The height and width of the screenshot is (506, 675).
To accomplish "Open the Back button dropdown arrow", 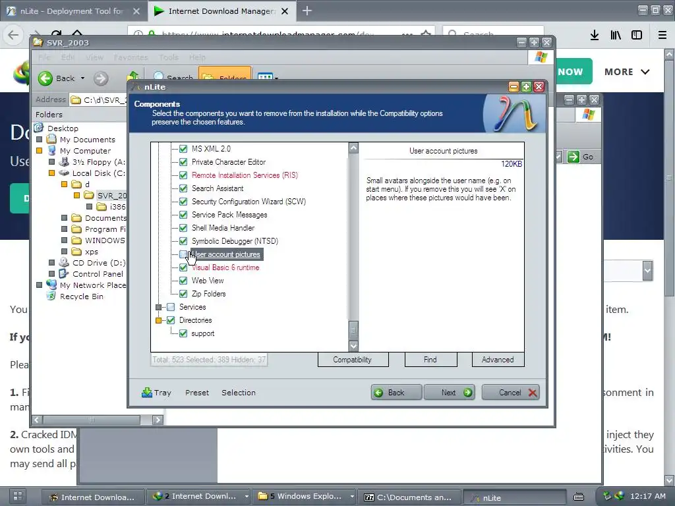I will [82, 78].
